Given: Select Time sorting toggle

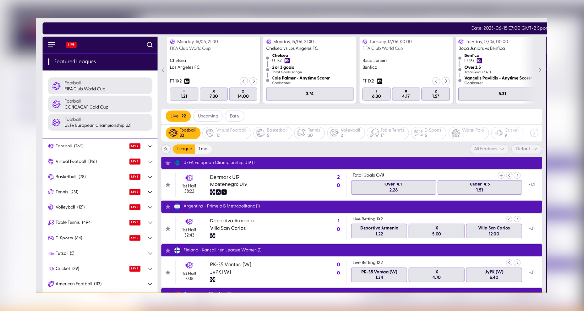Looking at the screenshot, I should click(202, 149).
